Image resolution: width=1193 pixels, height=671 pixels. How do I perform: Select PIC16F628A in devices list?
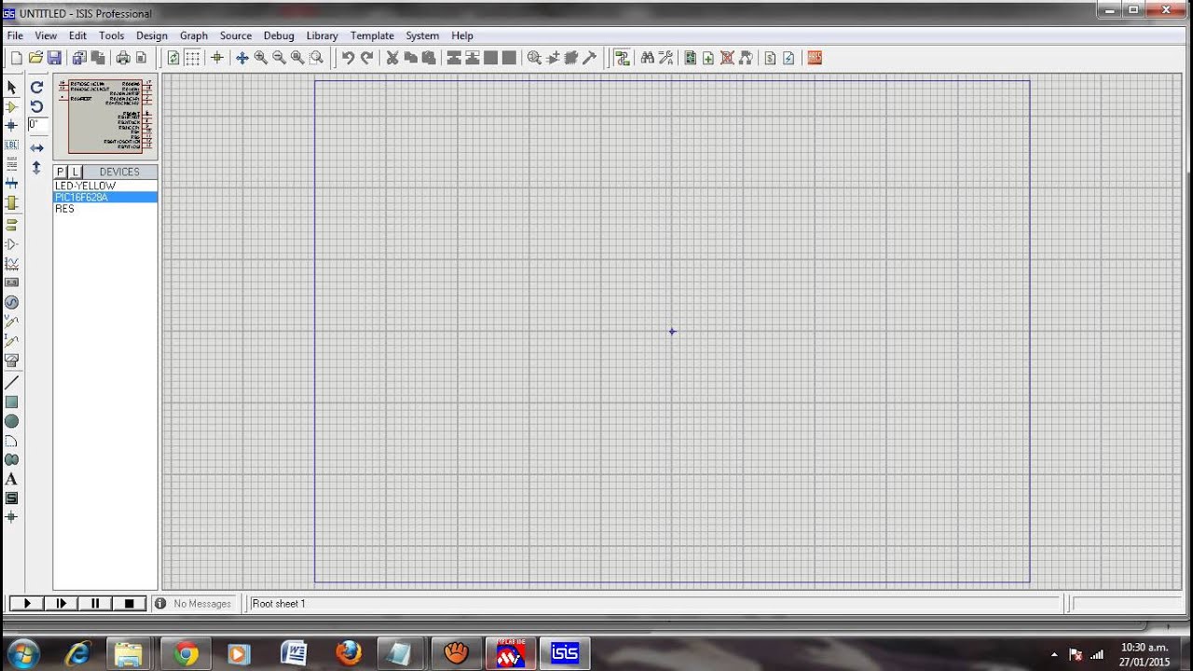click(105, 198)
